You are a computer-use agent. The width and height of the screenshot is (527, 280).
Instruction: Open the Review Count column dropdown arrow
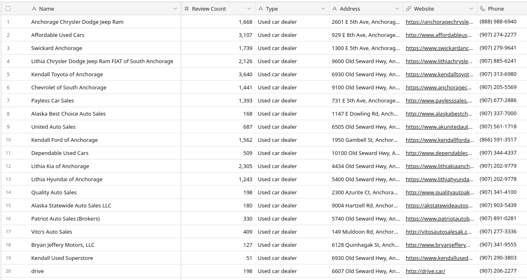pyautogui.click(x=249, y=9)
